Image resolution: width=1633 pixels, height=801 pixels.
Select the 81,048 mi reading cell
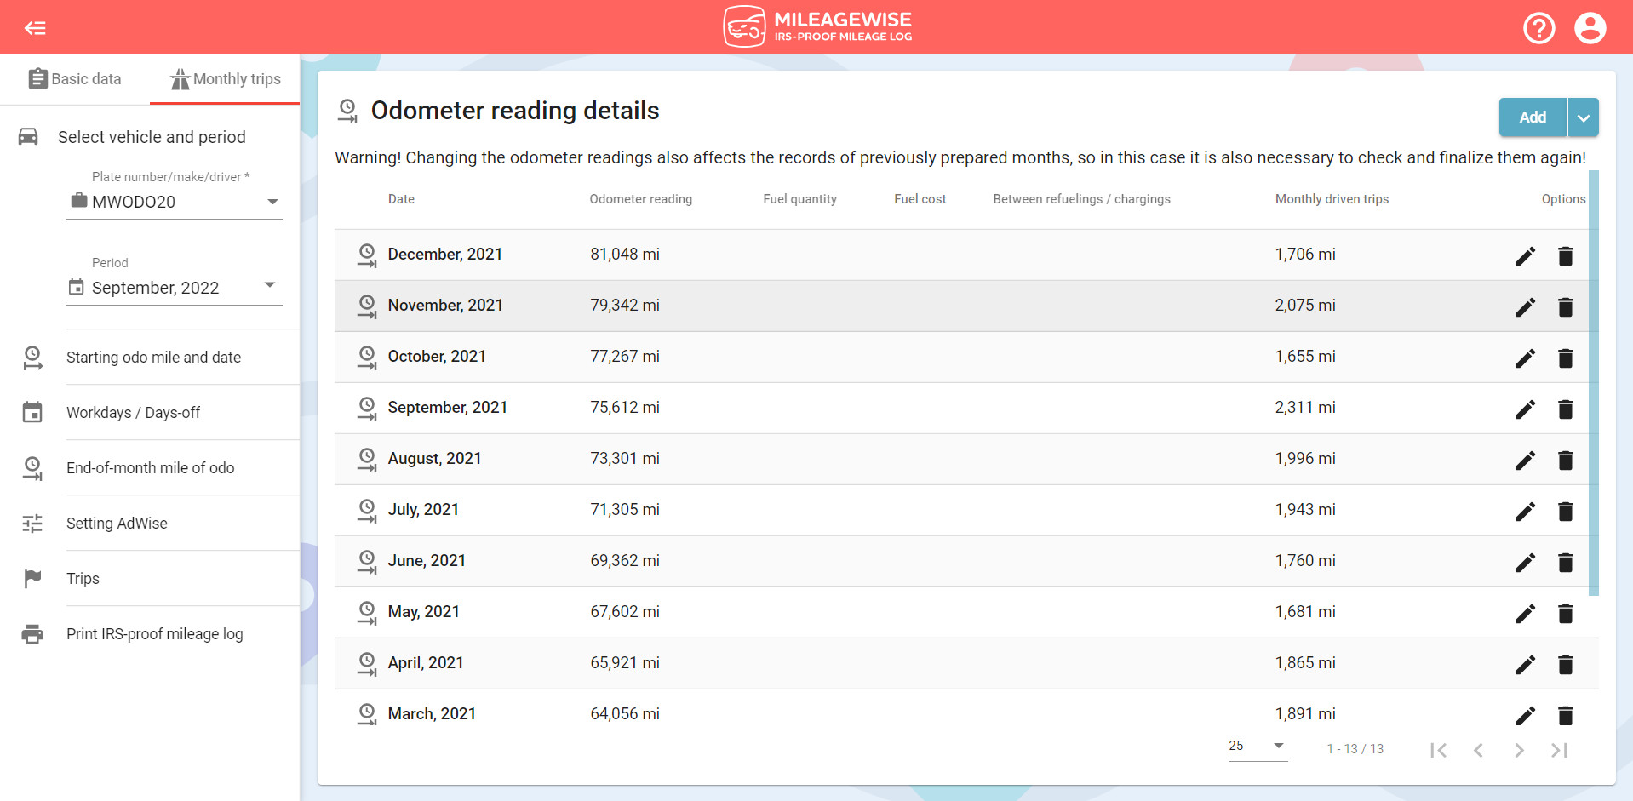625,255
